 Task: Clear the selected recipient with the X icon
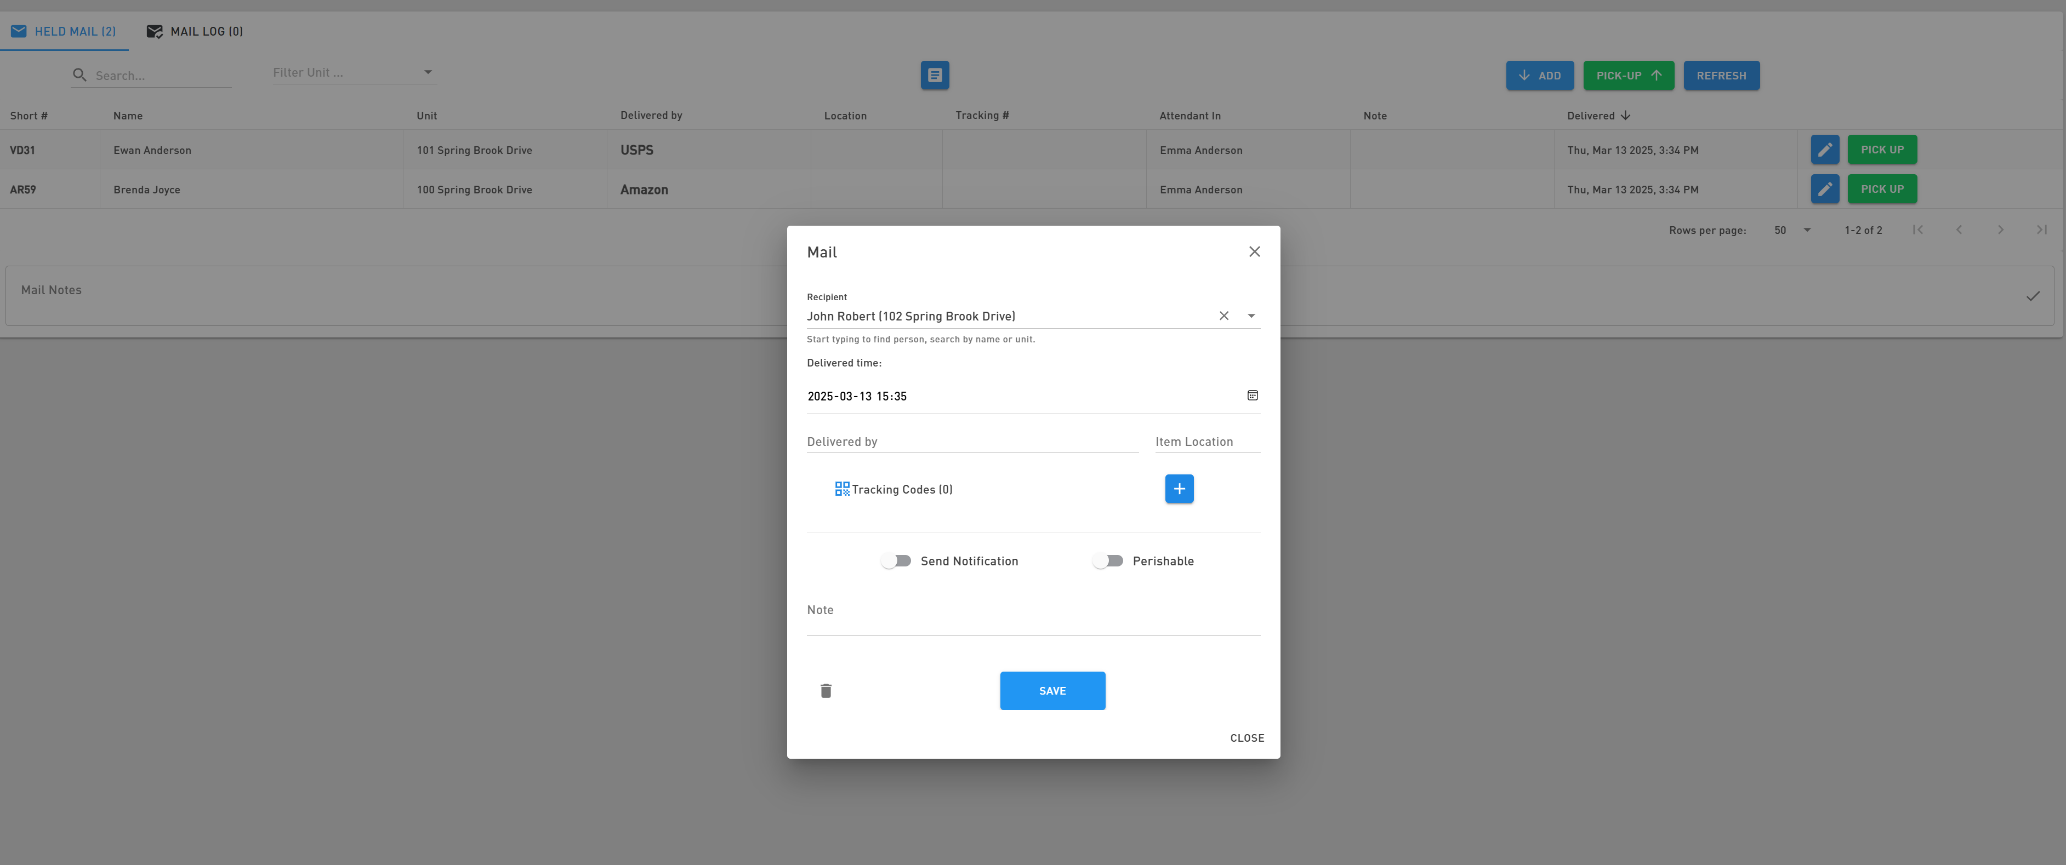[x=1224, y=316]
